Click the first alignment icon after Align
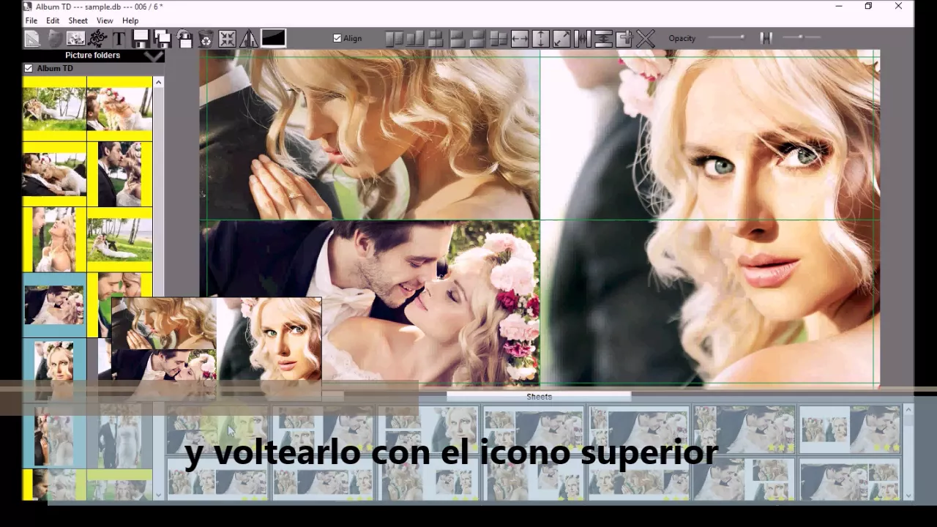The image size is (937, 527). coord(394,39)
